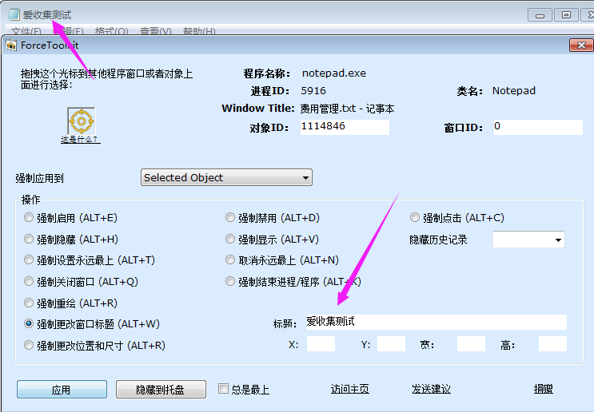Select 强制启用 (ALT+E) radio option
The height and width of the screenshot is (412, 594).
tap(30, 218)
